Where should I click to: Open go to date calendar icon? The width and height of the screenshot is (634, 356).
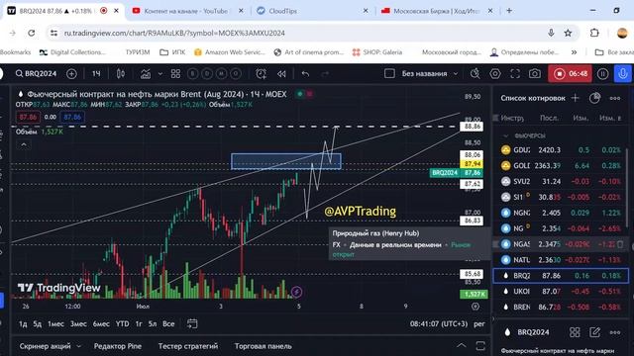click(x=192, y=323)
